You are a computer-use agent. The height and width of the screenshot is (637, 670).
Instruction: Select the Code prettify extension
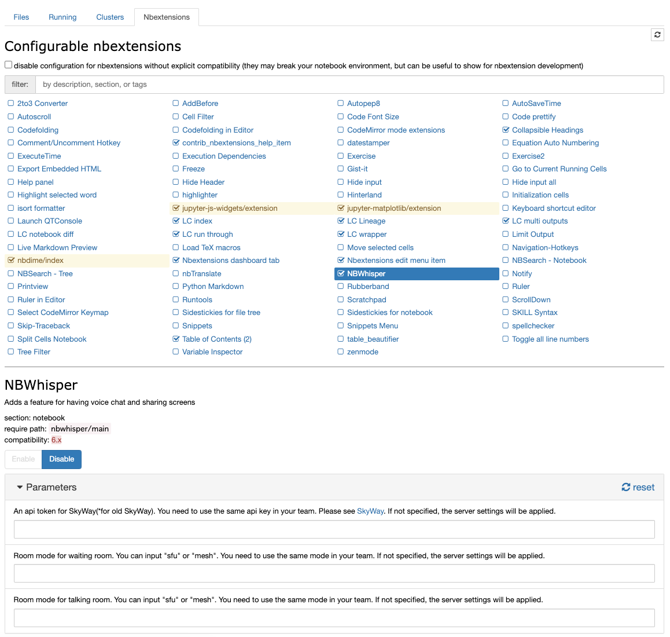pyautogui.click(x=534, y=117)
